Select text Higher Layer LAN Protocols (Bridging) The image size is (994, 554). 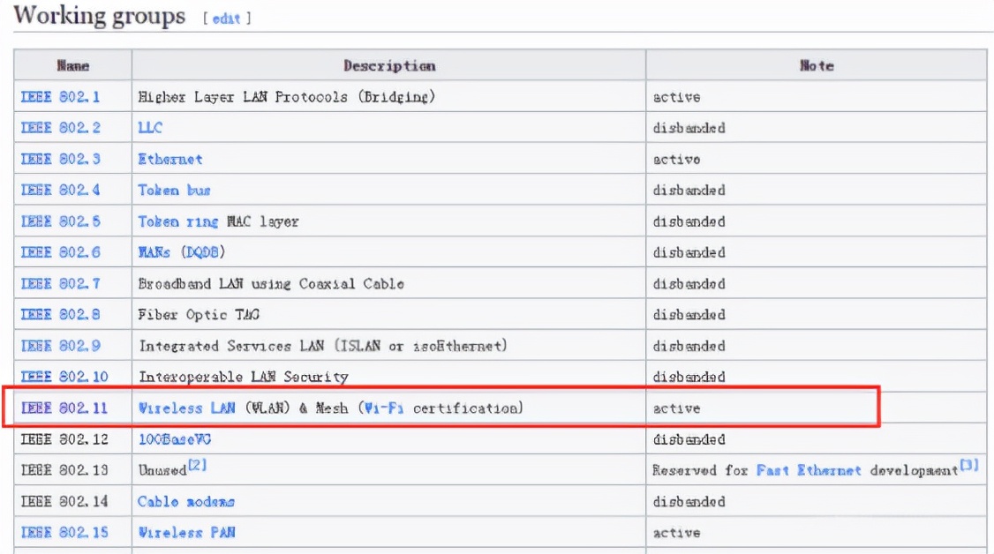coord(287,97)
